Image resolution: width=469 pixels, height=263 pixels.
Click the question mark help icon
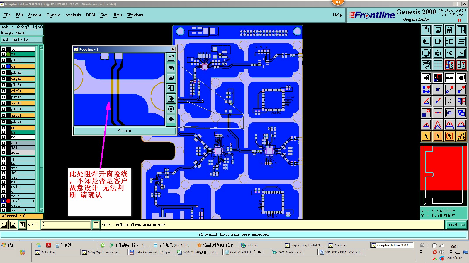click(461, 53)
